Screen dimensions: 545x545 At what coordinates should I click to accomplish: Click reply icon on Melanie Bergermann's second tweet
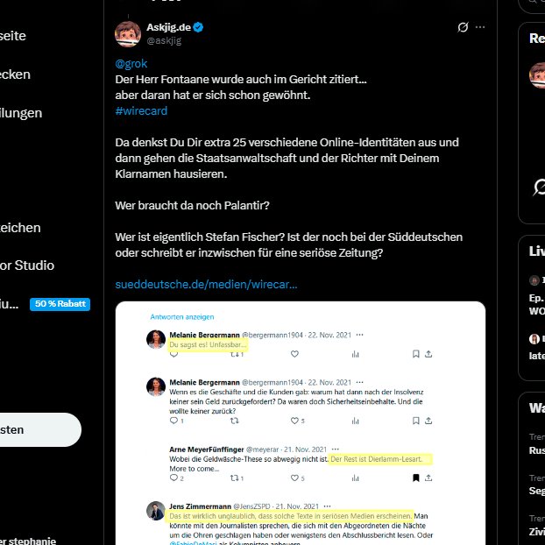(x=173, y=421)
